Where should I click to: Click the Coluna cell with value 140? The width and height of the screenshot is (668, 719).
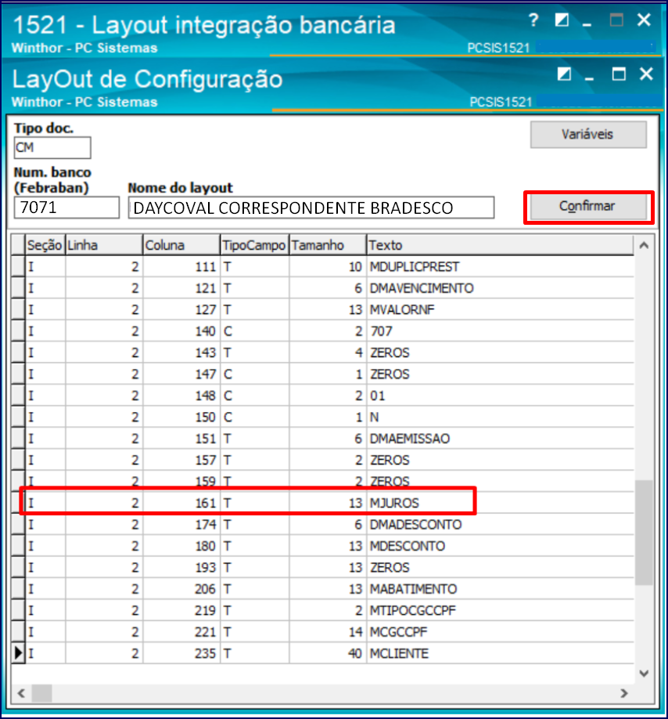181,331
